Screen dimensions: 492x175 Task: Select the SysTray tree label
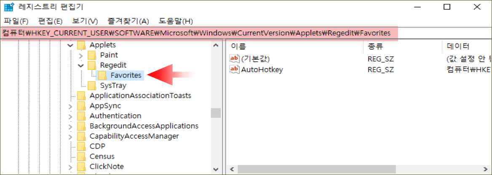click(113, 85)
